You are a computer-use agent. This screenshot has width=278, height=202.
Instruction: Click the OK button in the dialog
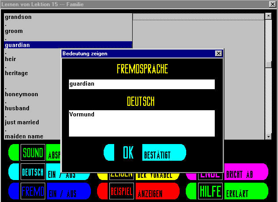(128, 152)
